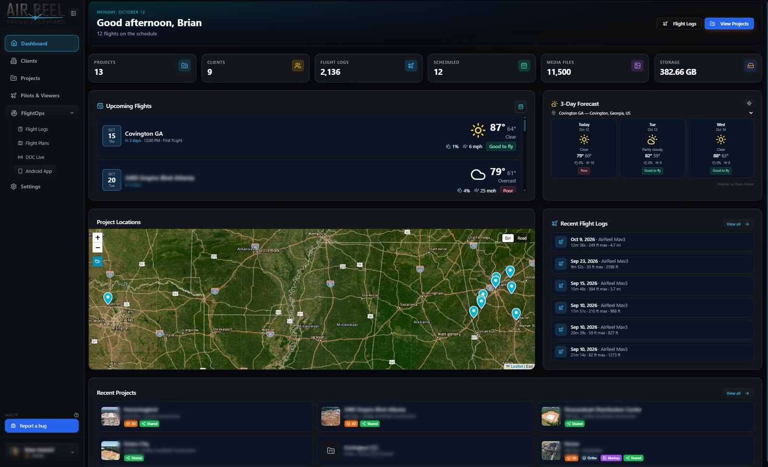
Task: Click the Leaflet attribution link on the map
Action: pyautogui.click(x=516, y=366)
